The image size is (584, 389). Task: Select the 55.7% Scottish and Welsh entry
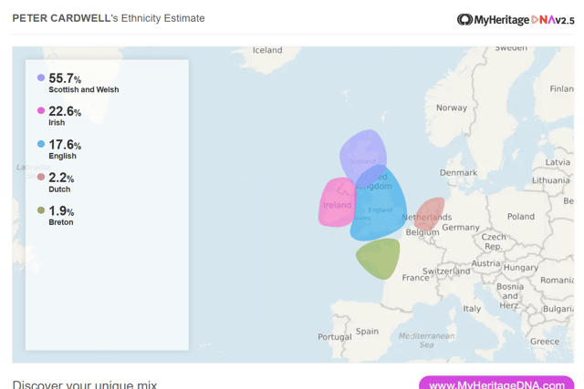78,83
